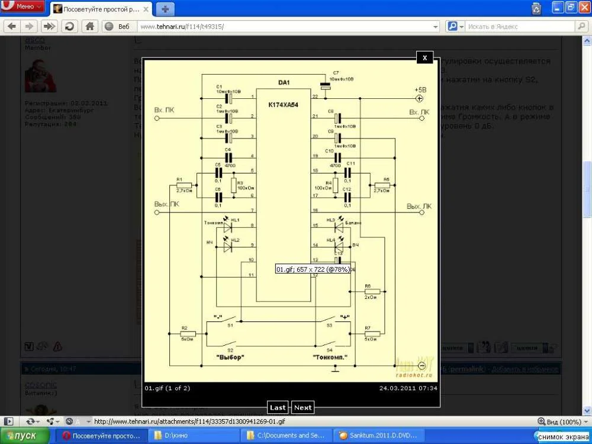The image size is (592, 444).
Task: Click the search magnifier icon in search box
Action: tap(581, 27)
